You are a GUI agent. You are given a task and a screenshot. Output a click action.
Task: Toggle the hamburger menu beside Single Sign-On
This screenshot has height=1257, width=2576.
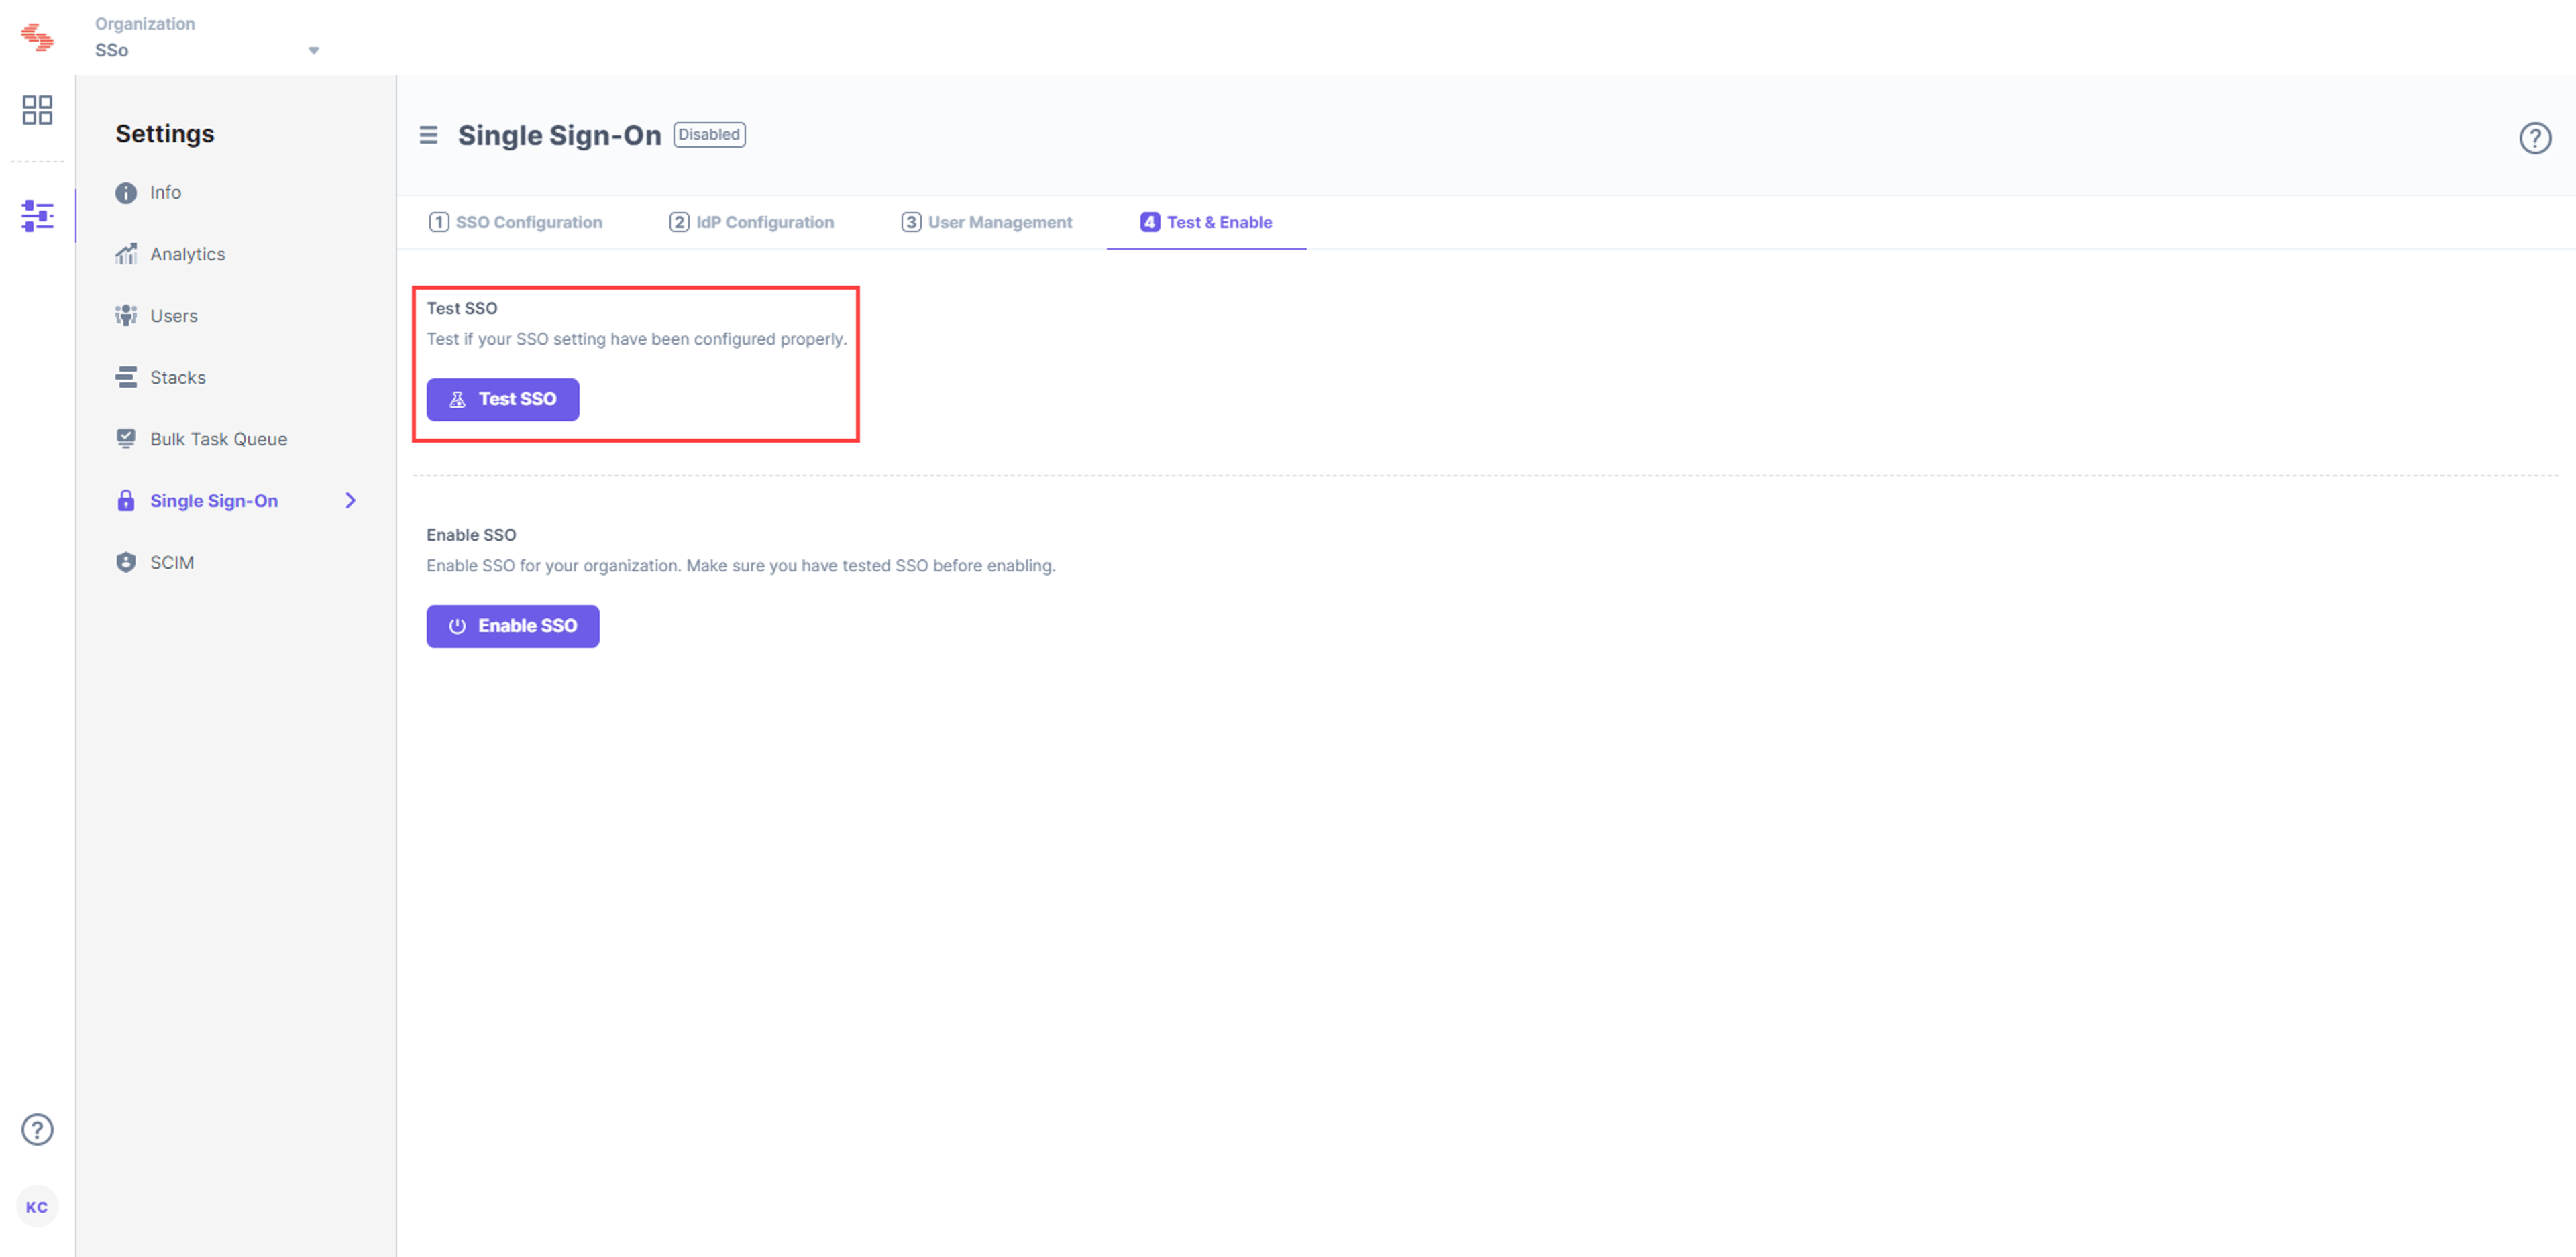(x=428, y=135)
